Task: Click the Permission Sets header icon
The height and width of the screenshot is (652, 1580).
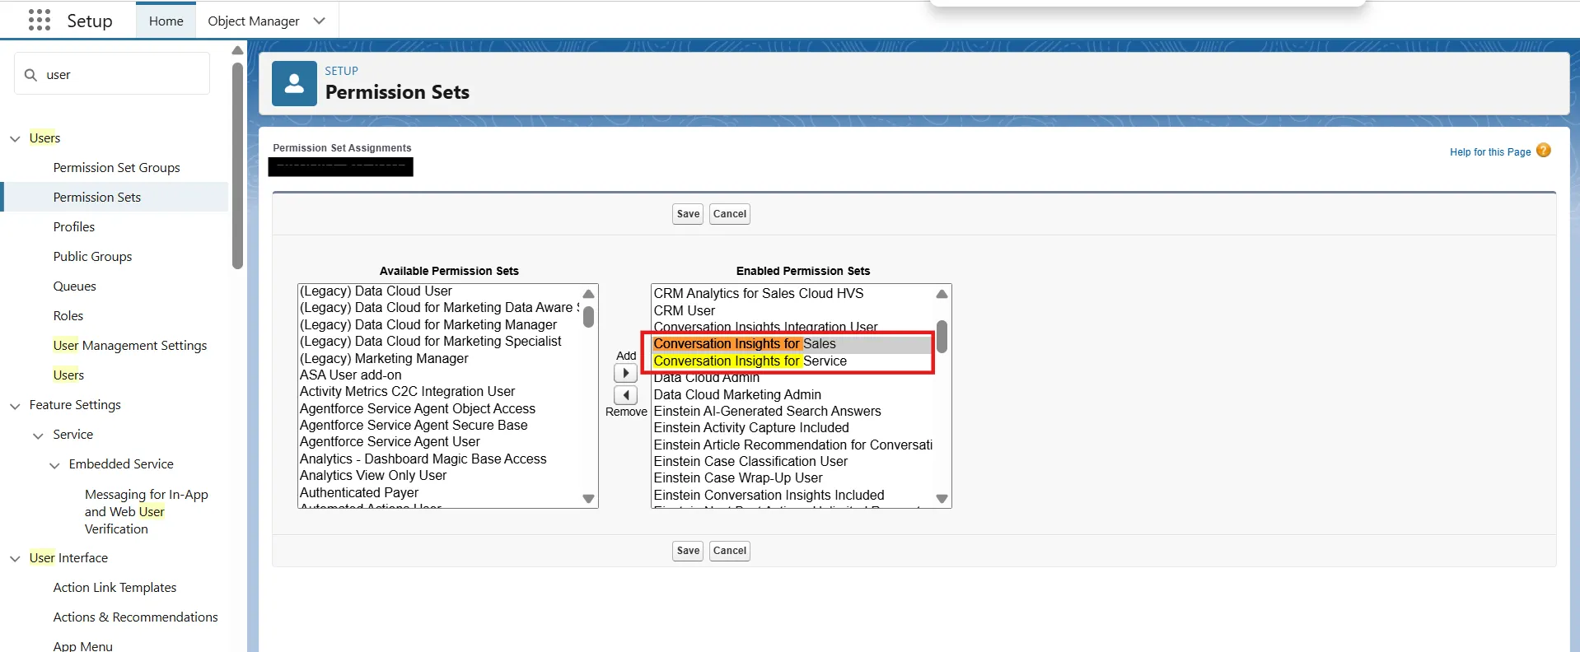Action: 294,83
